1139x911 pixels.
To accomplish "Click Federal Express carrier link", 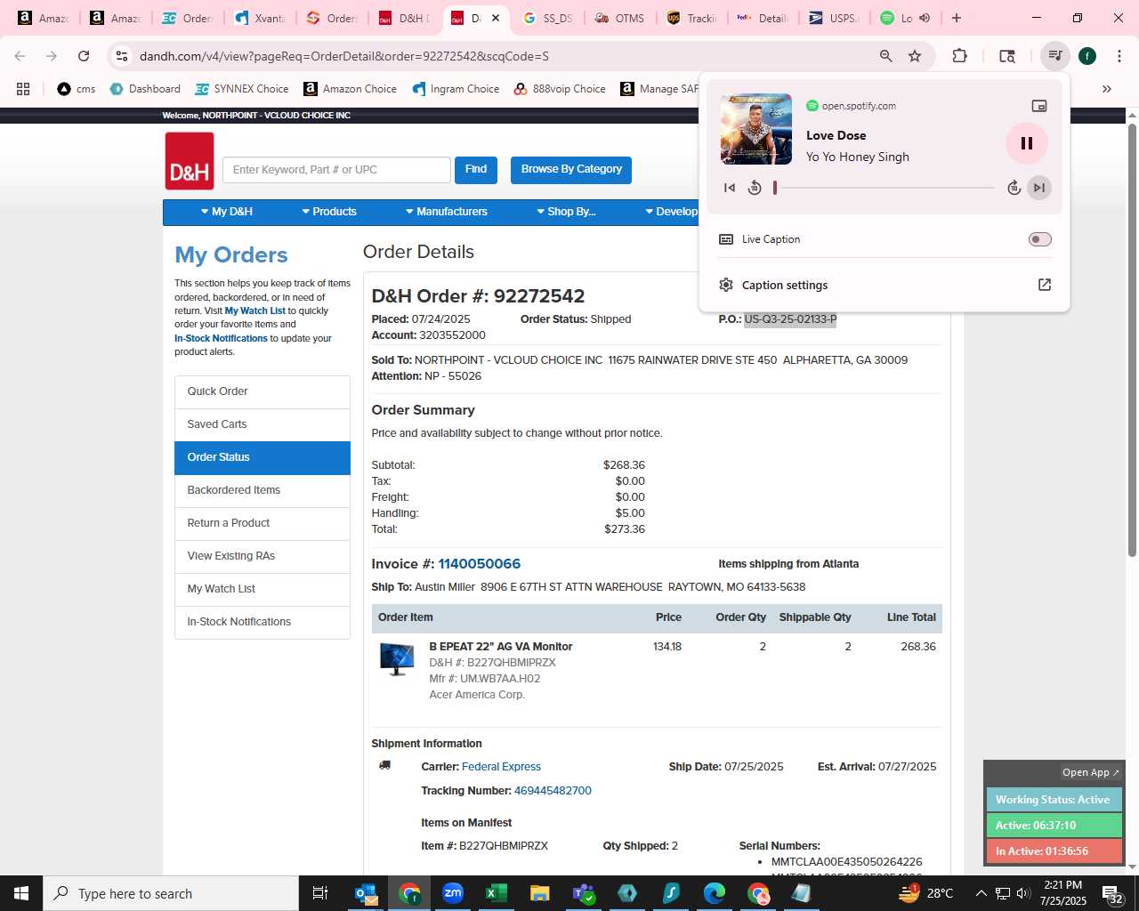I will click(x=501, y=767).
